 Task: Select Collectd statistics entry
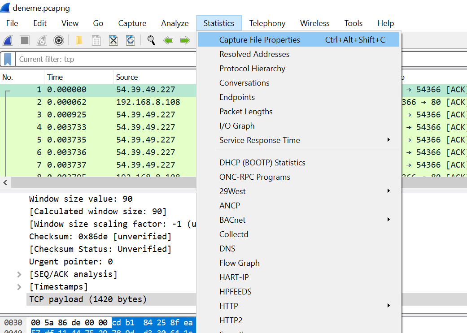298,234
